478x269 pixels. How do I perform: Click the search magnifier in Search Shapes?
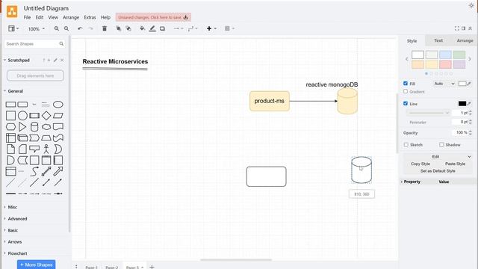tap(61, 44)
